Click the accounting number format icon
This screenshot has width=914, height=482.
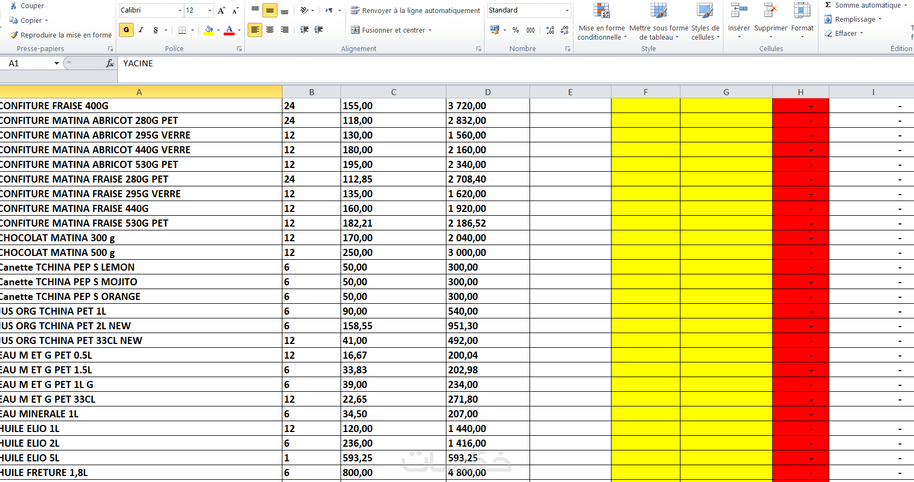coord(495,30)
